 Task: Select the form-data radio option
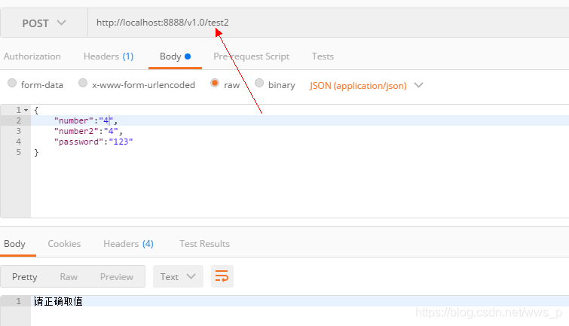[12, 83]
